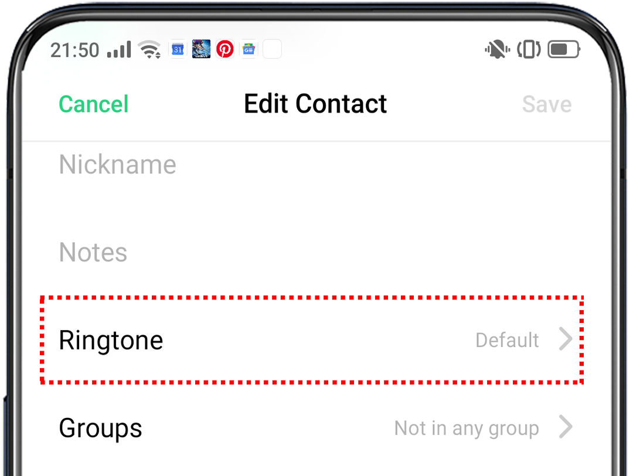Image resolution: width=633 pixels, height=476 pixels.
Task: Tap the cellular signal bars icon
Action: pyautogui.click(x=119, y=50)
